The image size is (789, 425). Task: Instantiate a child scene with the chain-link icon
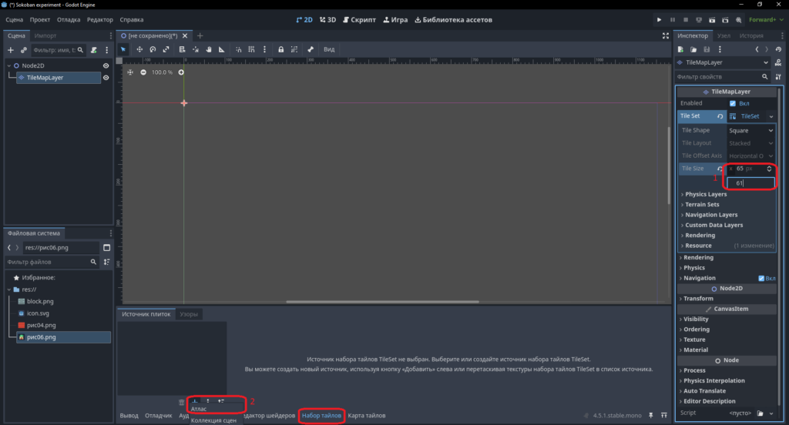[24, 50]
